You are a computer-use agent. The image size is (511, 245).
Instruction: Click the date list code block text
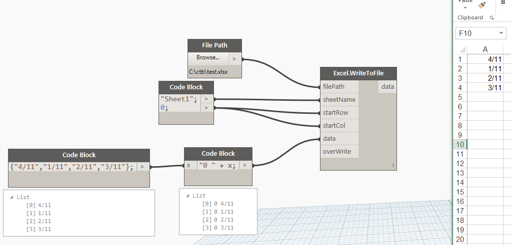[72, 167]
